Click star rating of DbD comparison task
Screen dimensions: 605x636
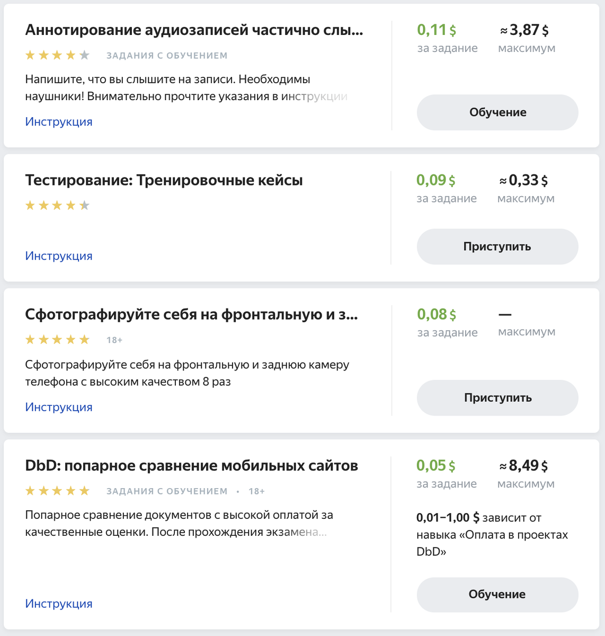coord(57,491)
